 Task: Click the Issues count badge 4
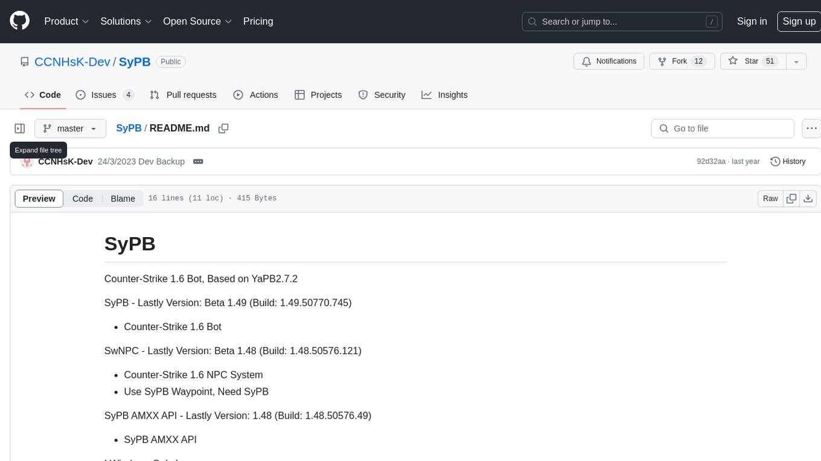(128, 95)
